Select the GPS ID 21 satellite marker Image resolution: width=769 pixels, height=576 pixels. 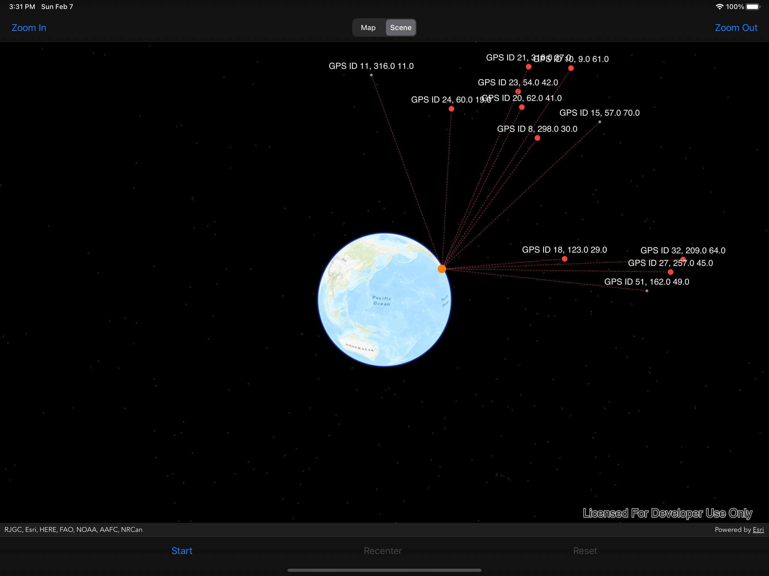pos(529,66)
